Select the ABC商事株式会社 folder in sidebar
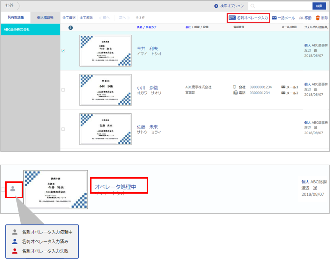The image size is (330, 259). (x=17, y=30)
